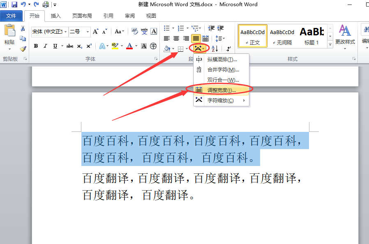Viewport: 369px width, 244px height.
Task: Toggle Align Right paragraph alignment
Action: pyautogui.click(x=186, y=38)
